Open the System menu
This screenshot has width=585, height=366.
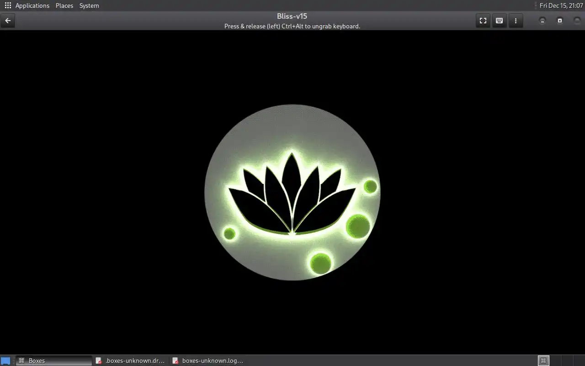89,5
